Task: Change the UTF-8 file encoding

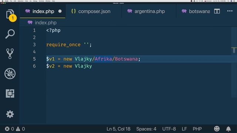Action: pos(169,129)
